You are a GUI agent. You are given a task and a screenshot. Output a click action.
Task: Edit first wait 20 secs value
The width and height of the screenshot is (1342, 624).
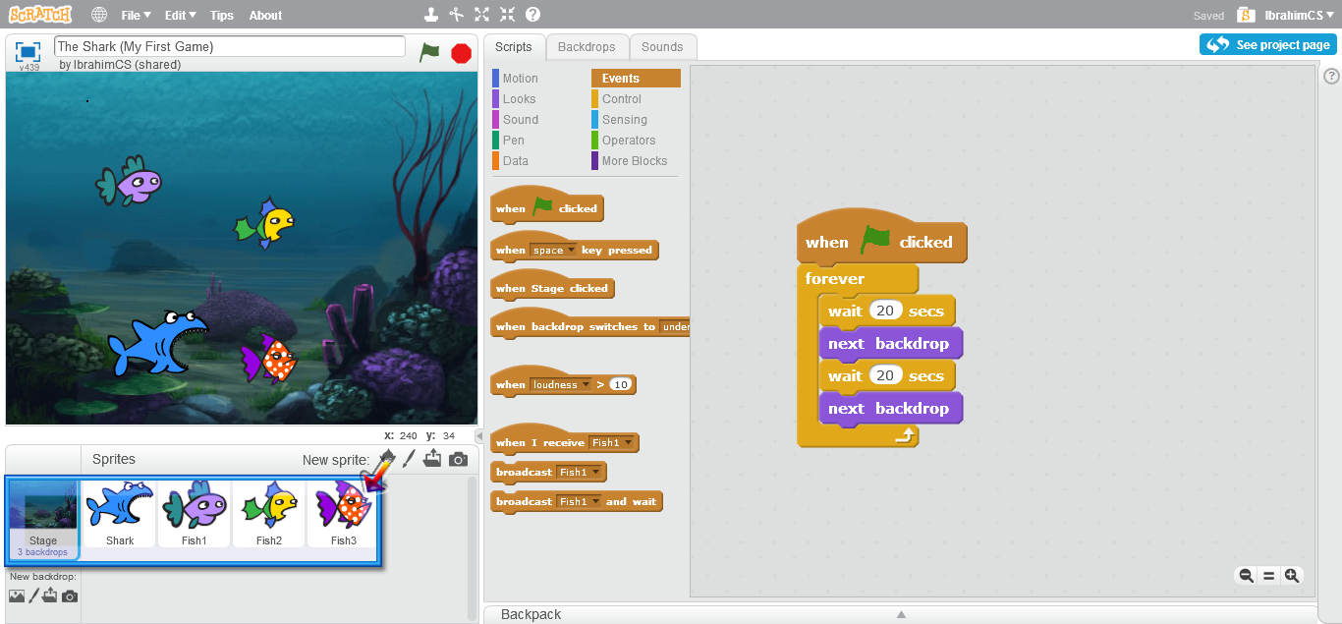885,312
